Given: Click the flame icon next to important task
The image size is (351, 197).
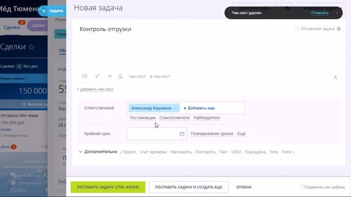Looking at the screenshot, I should [x=339, y=29].
